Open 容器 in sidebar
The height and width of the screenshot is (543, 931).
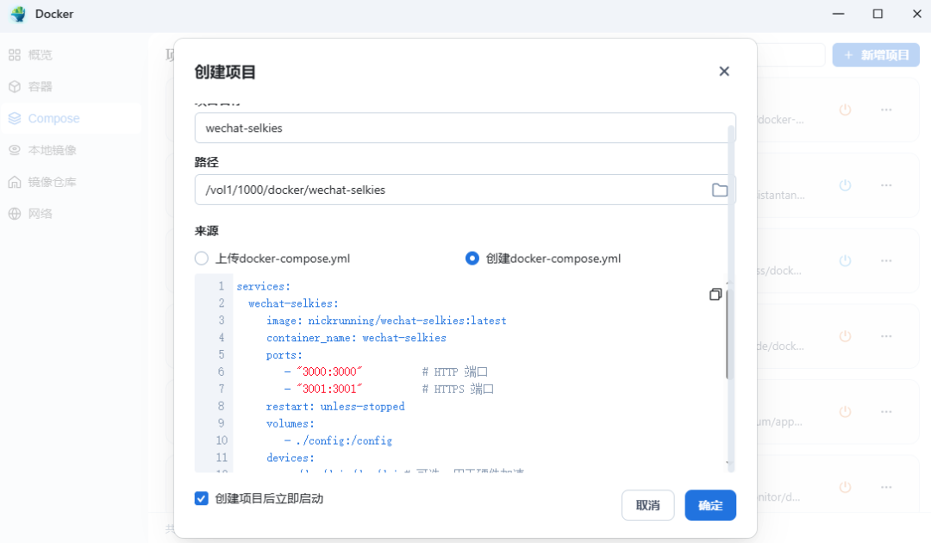pos(72,87)
